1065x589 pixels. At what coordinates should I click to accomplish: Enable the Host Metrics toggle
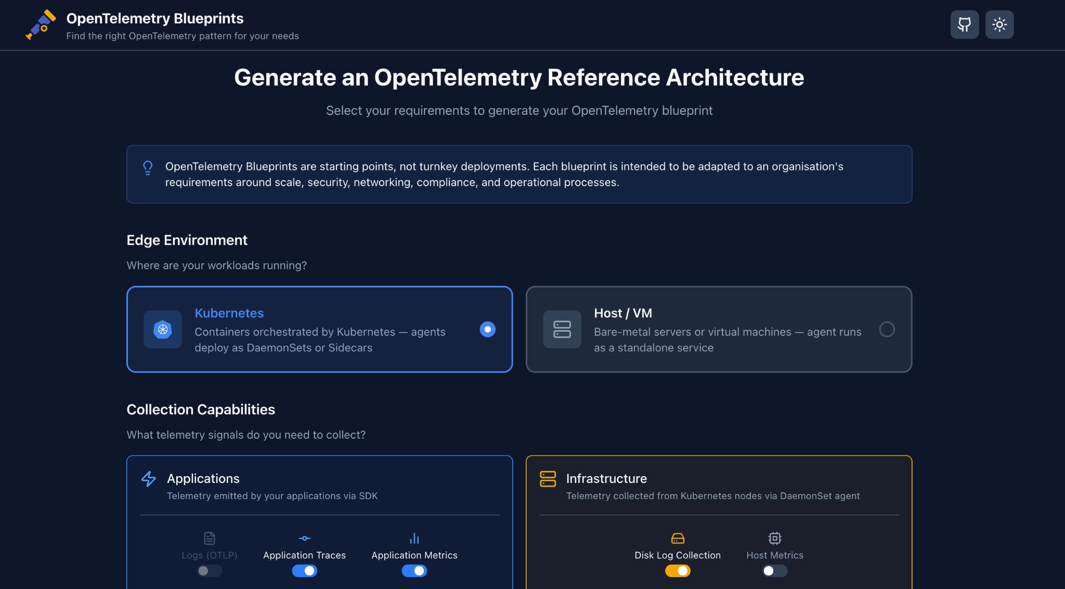click(774, 571)
